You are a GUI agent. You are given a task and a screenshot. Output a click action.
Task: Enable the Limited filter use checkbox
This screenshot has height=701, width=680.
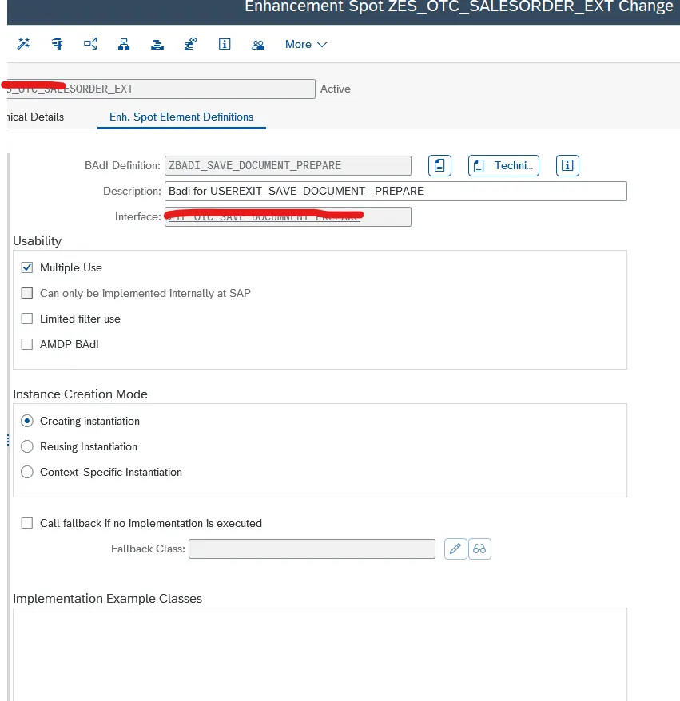coord(27,319)
